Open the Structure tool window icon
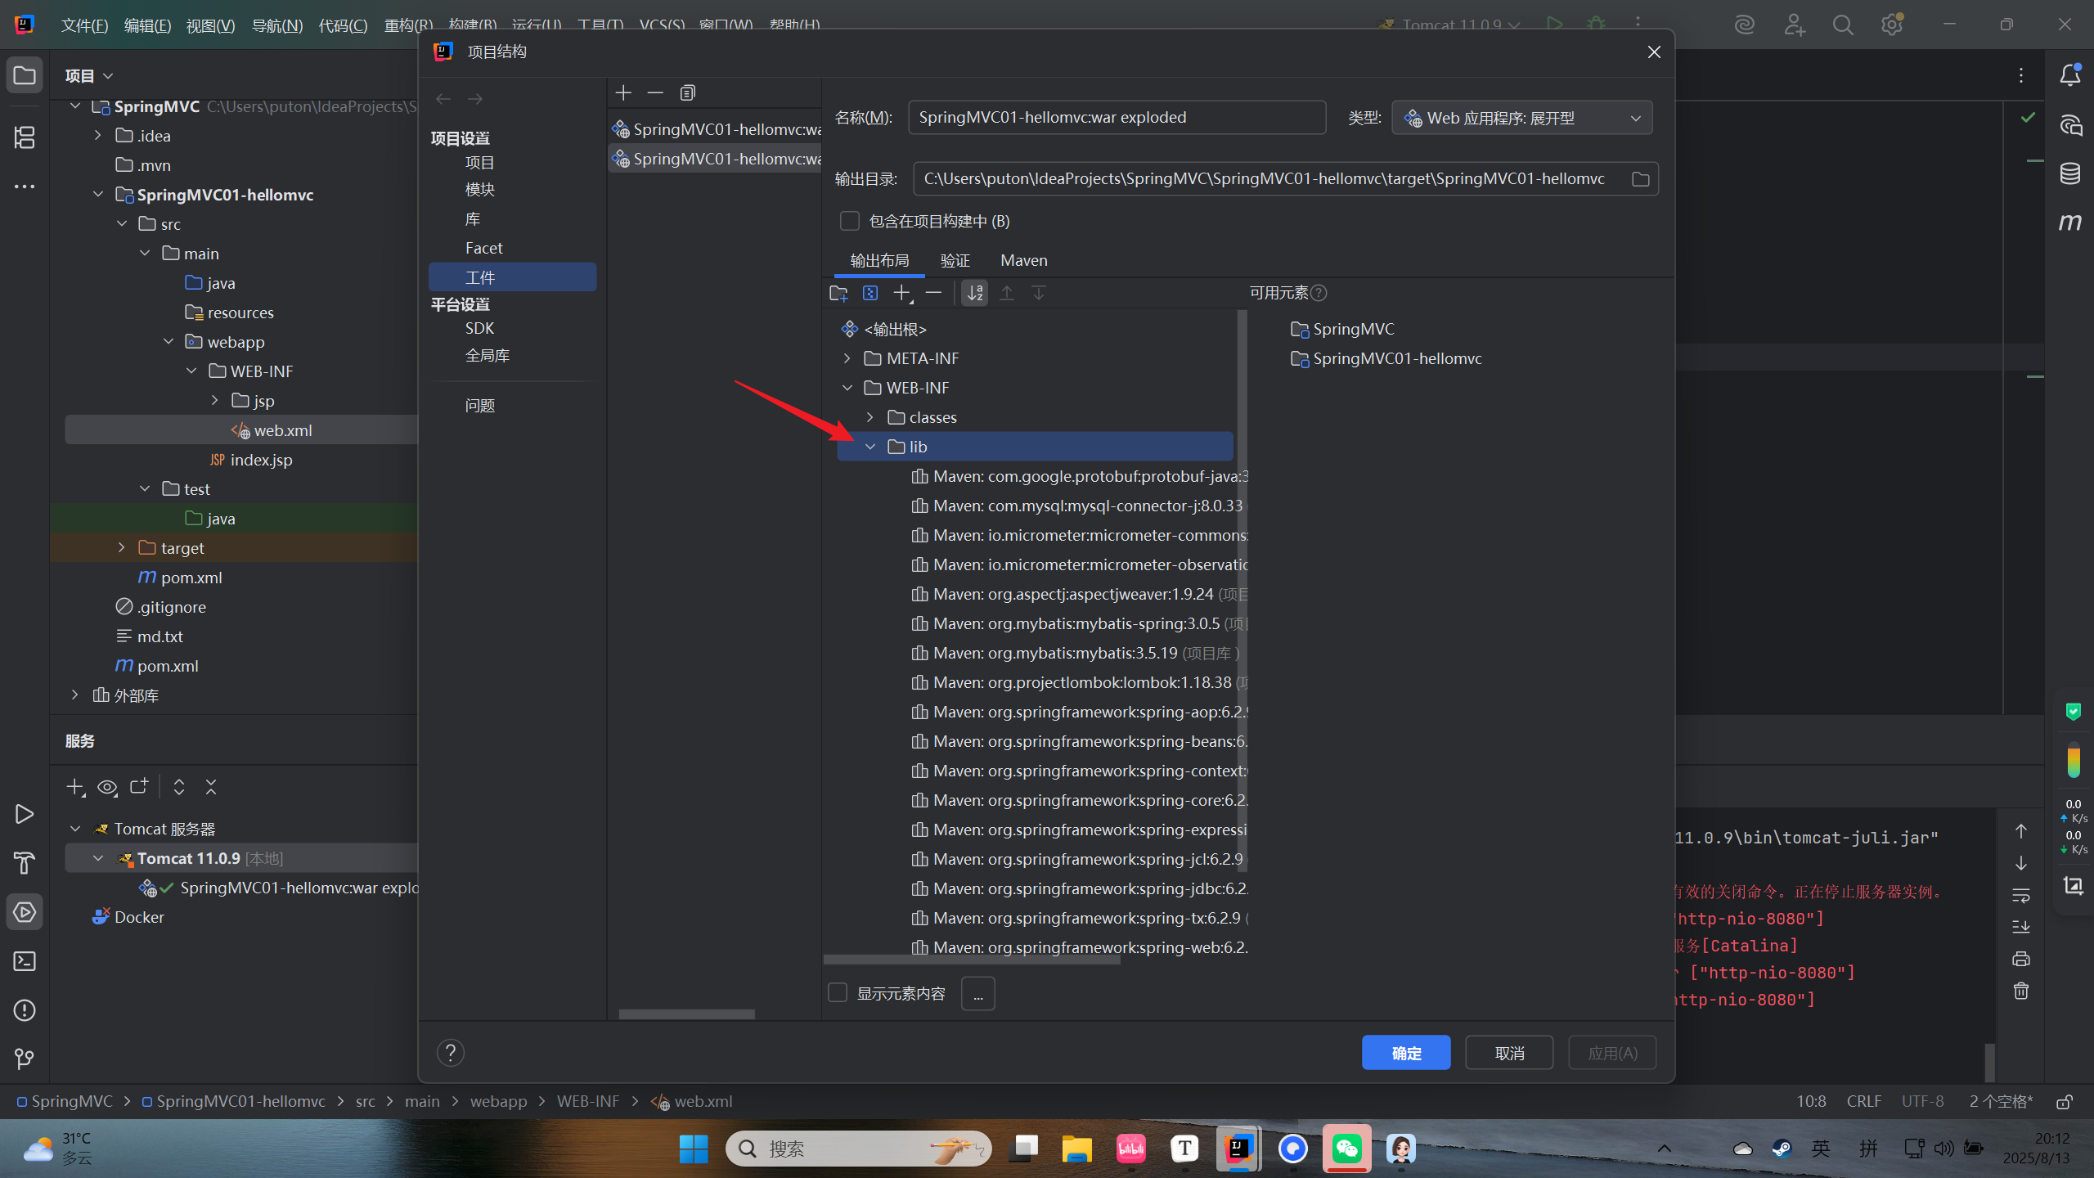 [25, 137]
